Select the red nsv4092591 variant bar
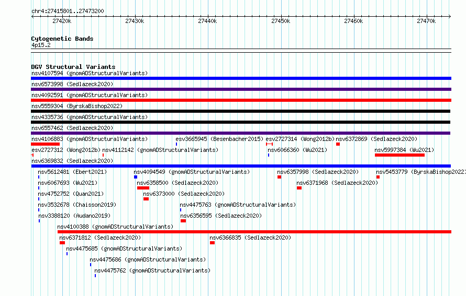 pos(241,100)
